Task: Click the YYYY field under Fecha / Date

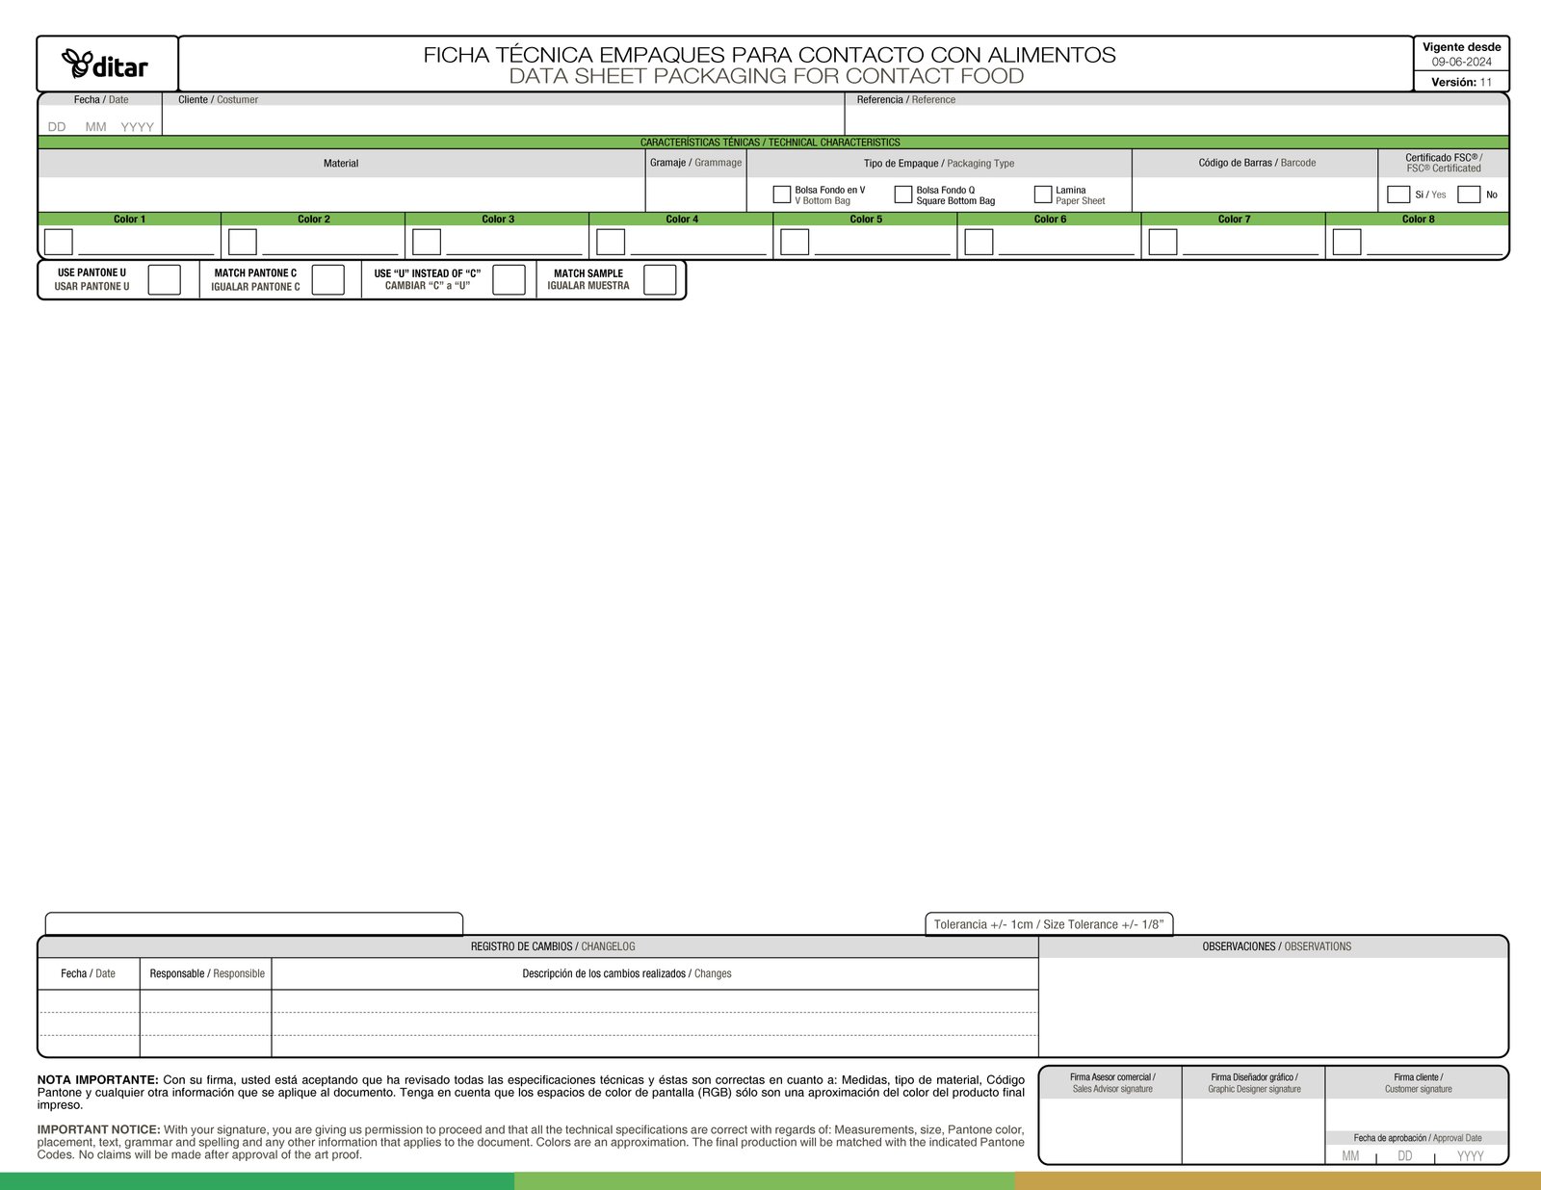Action: click(x=137, y=127)
